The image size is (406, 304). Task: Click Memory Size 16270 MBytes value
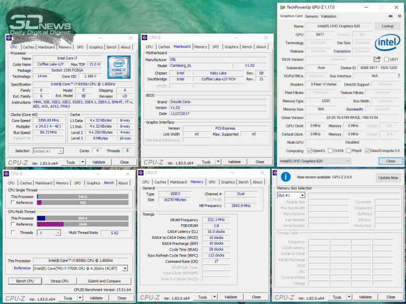tap(175, 200)
